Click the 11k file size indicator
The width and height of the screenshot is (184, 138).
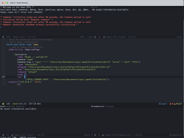(x=8, y=104)
